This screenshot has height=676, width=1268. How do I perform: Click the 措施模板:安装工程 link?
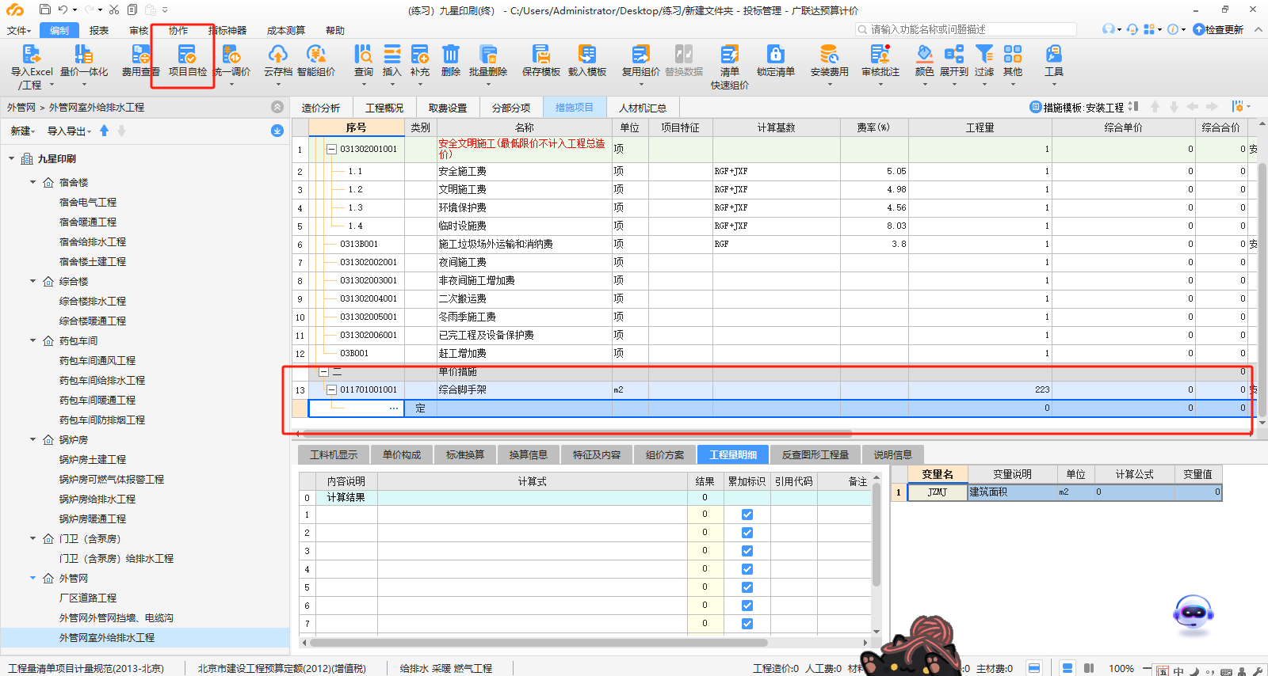click(1076, 108)
